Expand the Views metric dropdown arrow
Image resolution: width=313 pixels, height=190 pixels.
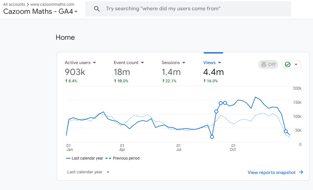220,62
